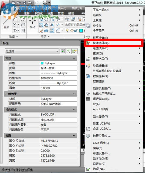Click the Undo arrow icon
This screenshot has width=145, height=173.
tap(30, 3)
